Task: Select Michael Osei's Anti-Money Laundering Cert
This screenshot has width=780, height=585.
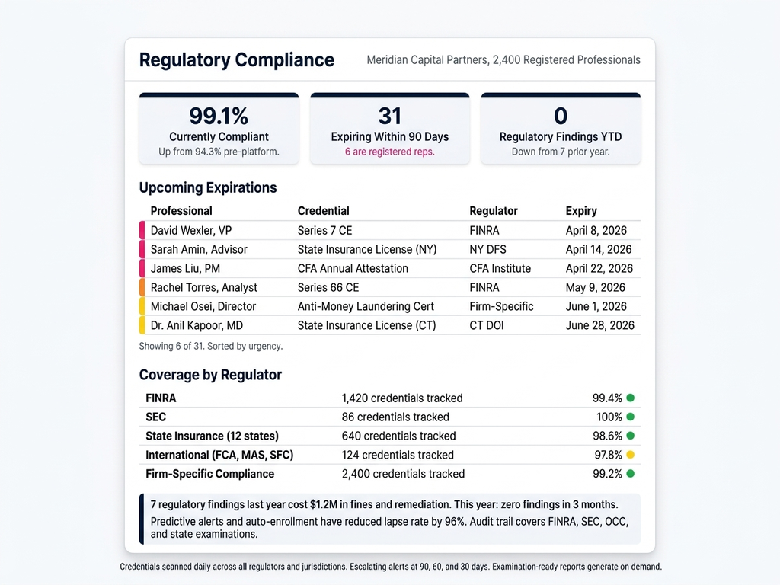Action: pyautogui.click(x=366, y=306)
